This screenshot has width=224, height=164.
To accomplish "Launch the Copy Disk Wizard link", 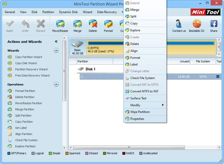I will tap(26, 63).
